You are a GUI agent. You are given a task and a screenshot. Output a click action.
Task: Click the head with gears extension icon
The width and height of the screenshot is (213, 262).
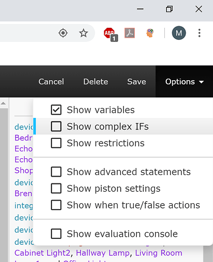pyautogui.click(x=150, y=33)
